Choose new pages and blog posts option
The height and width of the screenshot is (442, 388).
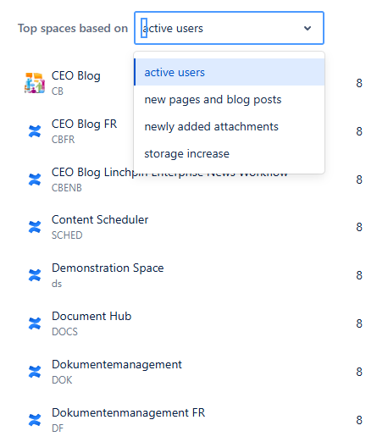(x=230, y=99)
